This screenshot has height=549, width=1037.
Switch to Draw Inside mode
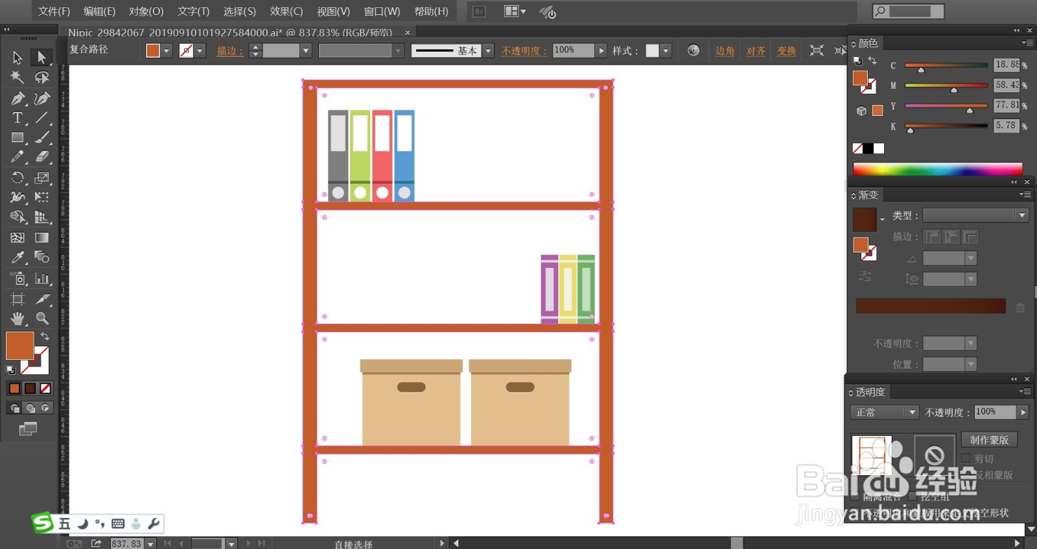(45, 408)
